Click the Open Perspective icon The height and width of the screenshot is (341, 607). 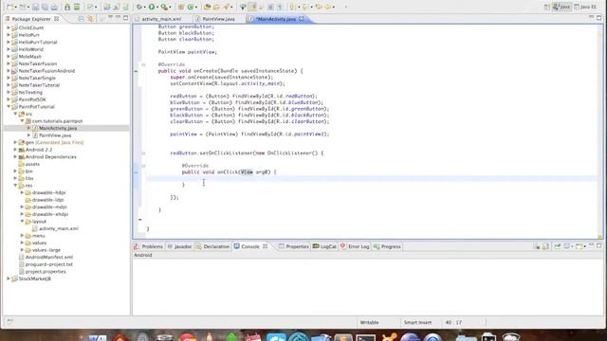pyautogui.click(x=546, y=7)
